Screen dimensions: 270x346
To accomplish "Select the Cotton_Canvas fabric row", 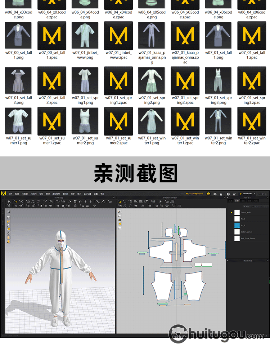I will click(x=249, y=232).
